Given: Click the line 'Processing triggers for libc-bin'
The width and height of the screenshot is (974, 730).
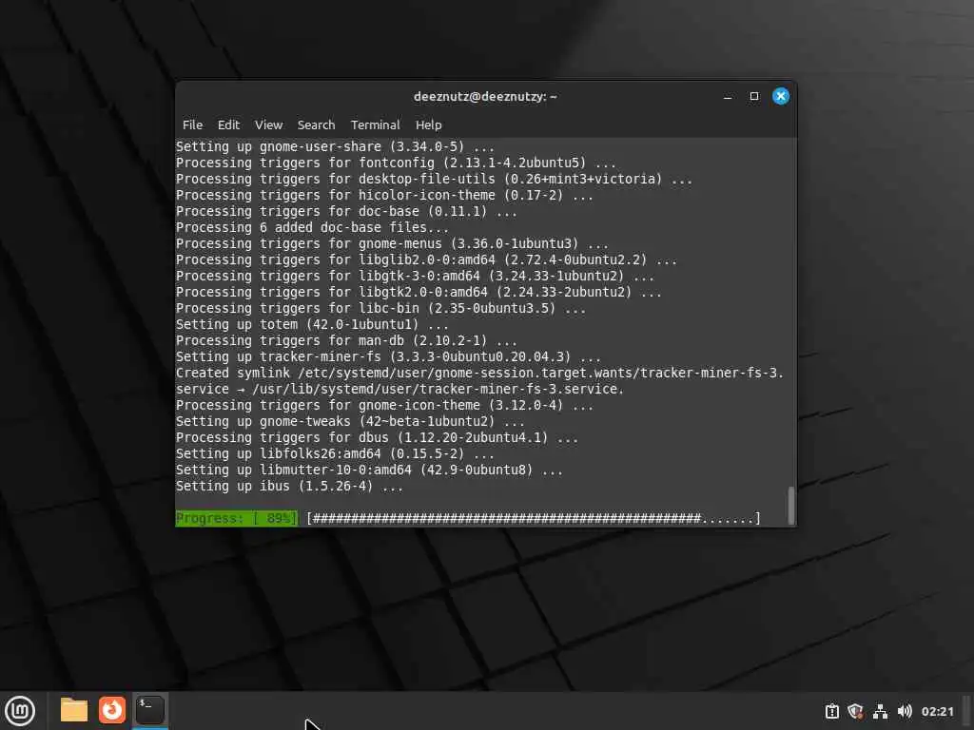Looking at the screenshot, I should (380, 308).
